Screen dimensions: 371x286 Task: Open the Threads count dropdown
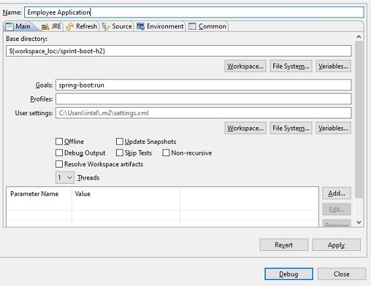(x=65, y=178)
